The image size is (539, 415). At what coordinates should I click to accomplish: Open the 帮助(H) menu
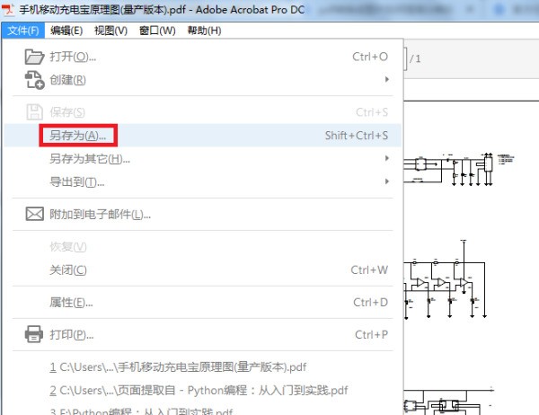click(204, 31)
